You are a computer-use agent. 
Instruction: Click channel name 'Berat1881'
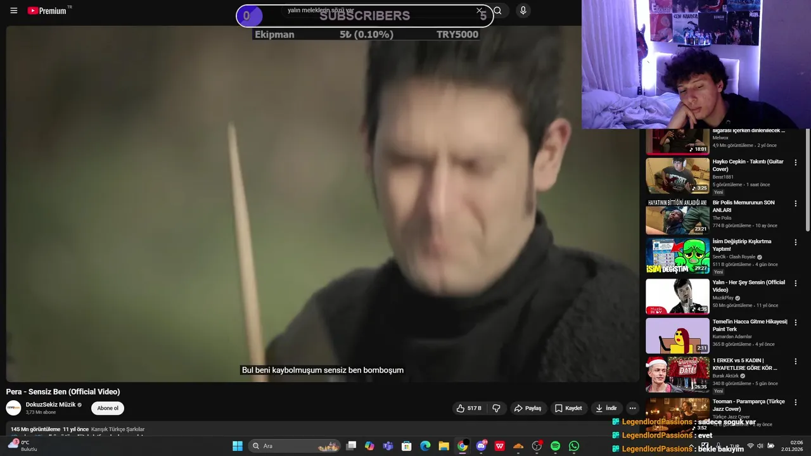point(723,177)
